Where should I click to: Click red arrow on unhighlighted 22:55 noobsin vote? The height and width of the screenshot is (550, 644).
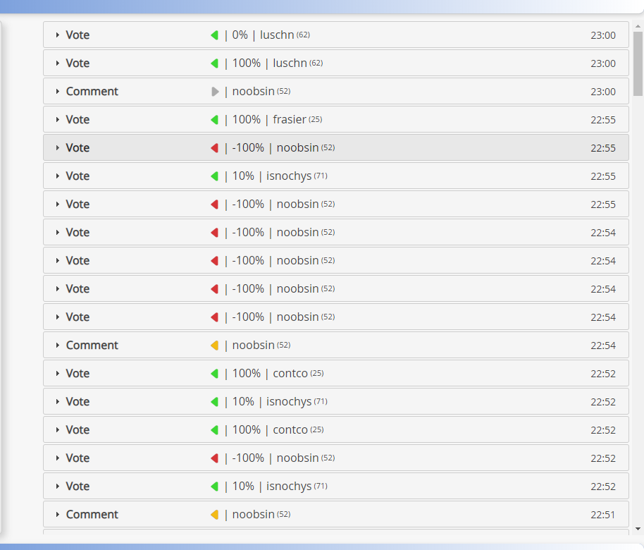click(x=214, y=204)
